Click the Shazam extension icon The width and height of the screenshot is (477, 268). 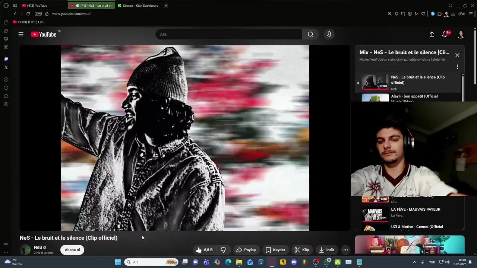[433, 14]
